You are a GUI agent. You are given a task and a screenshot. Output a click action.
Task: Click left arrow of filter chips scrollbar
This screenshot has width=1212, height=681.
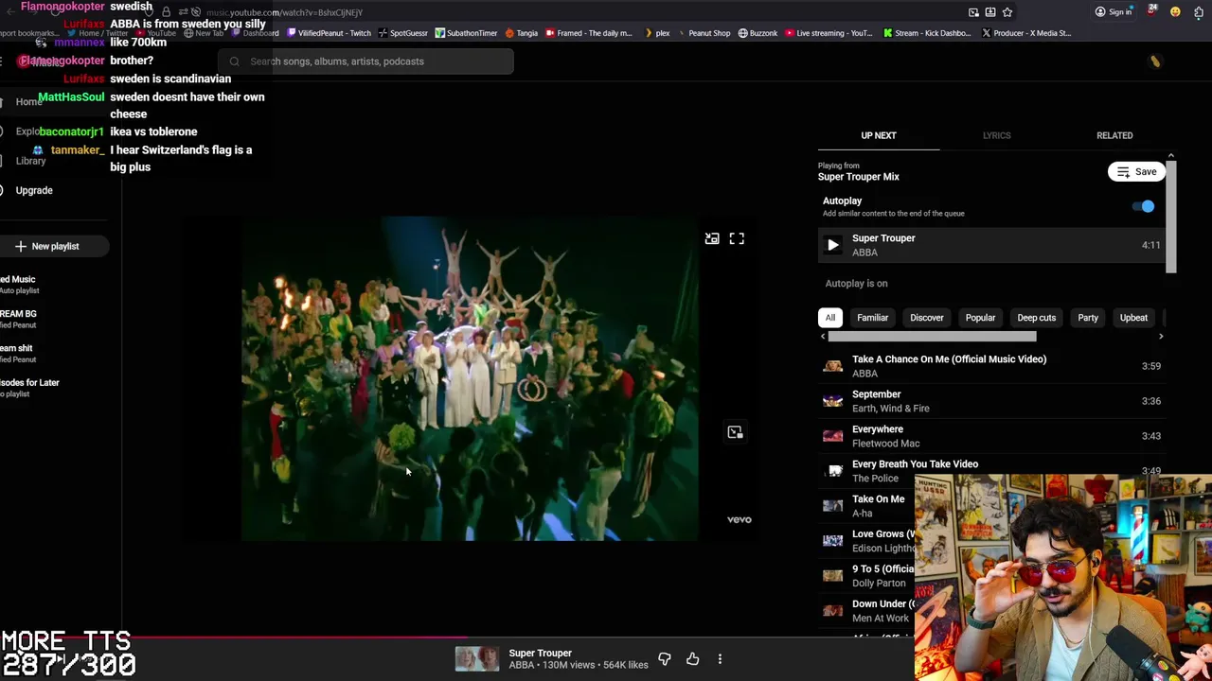pyautogui.click(x=823, y=337)
